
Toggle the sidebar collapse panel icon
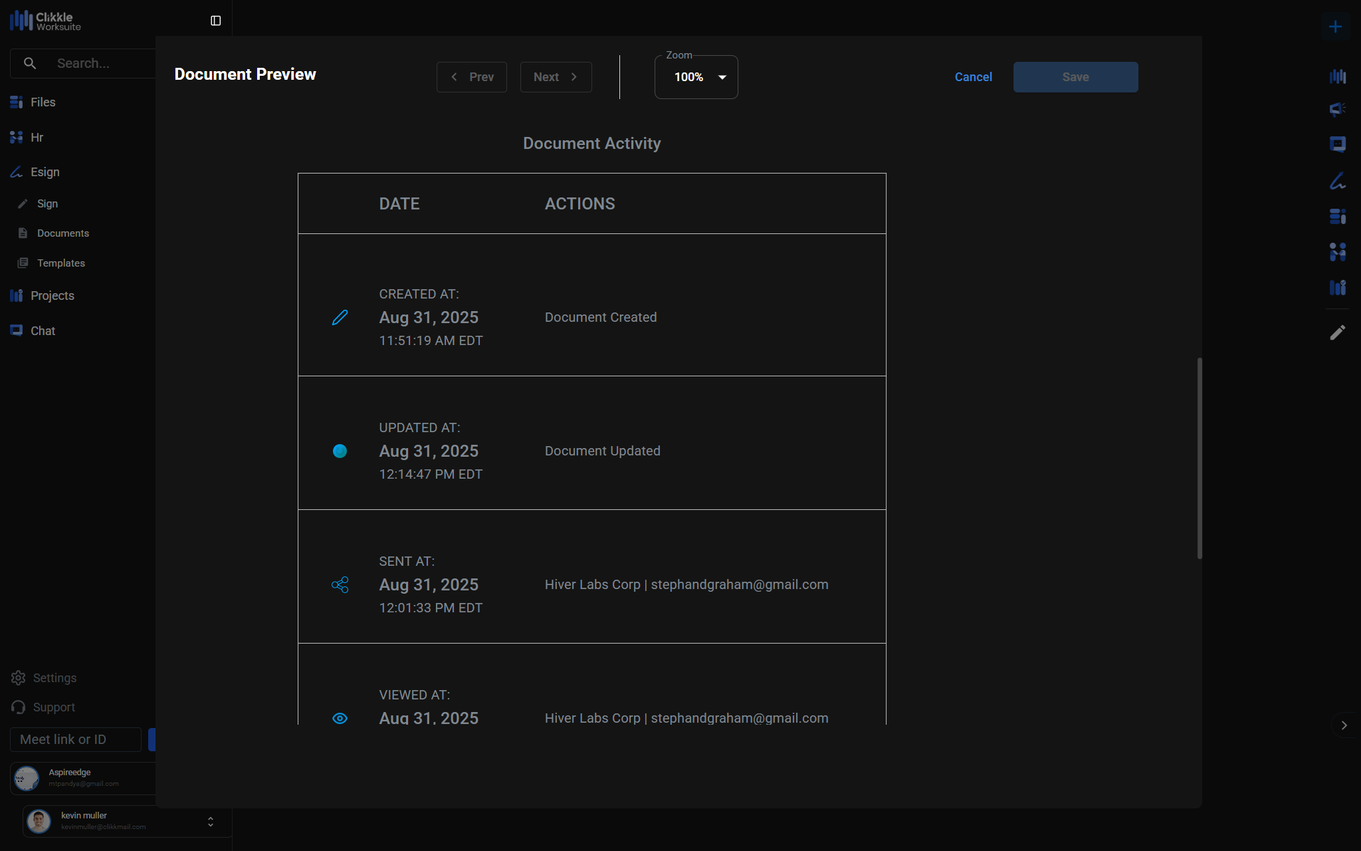point(215,21)
